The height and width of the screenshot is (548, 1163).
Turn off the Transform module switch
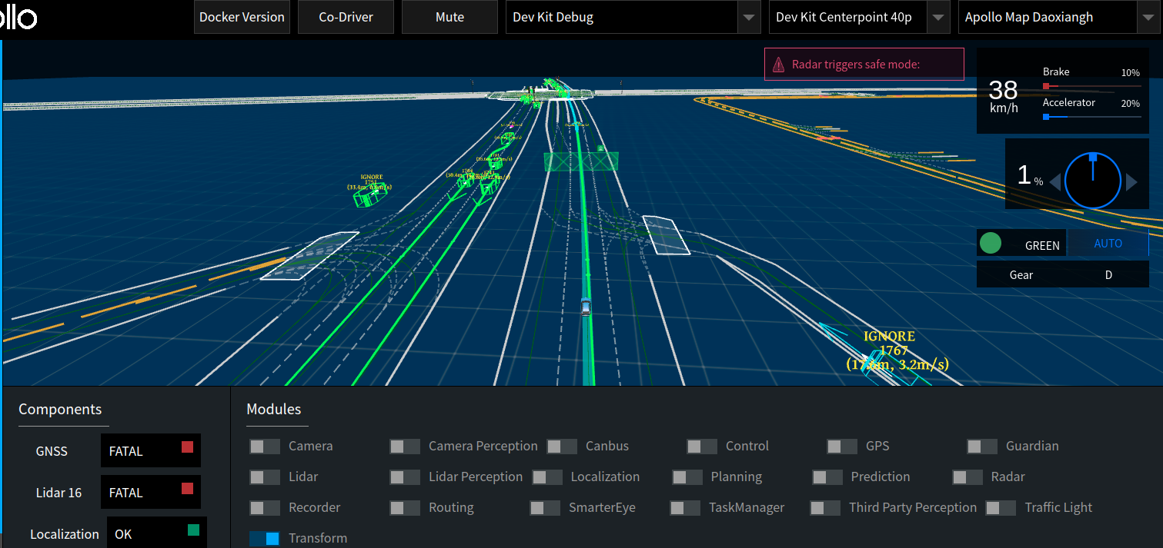click(x=265, y=539)
